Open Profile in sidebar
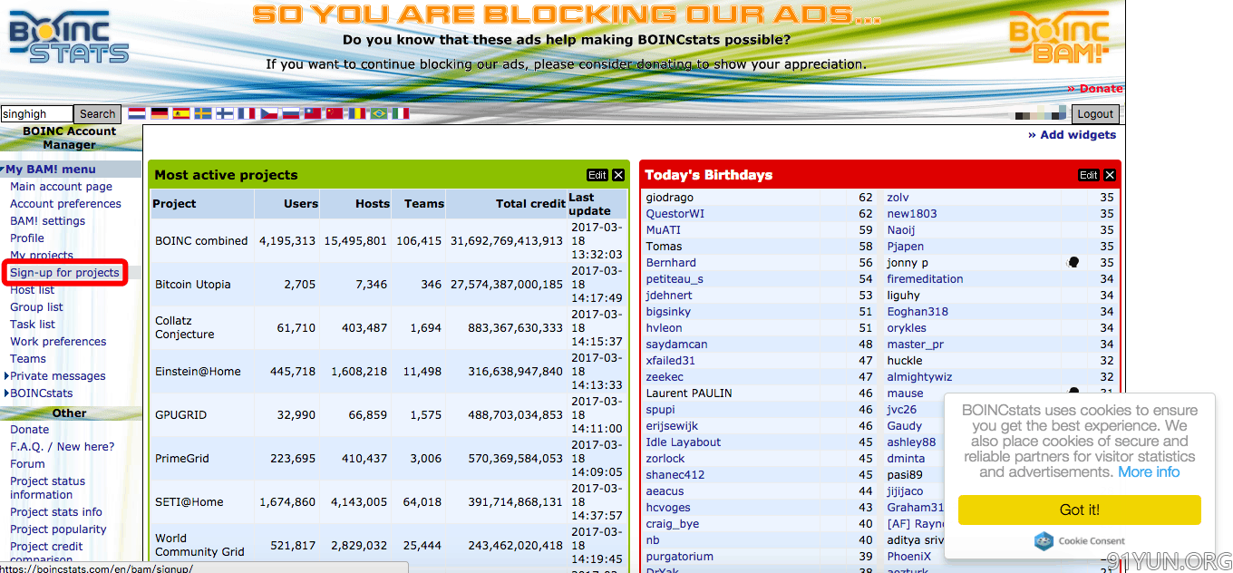 tap(27, 238)
